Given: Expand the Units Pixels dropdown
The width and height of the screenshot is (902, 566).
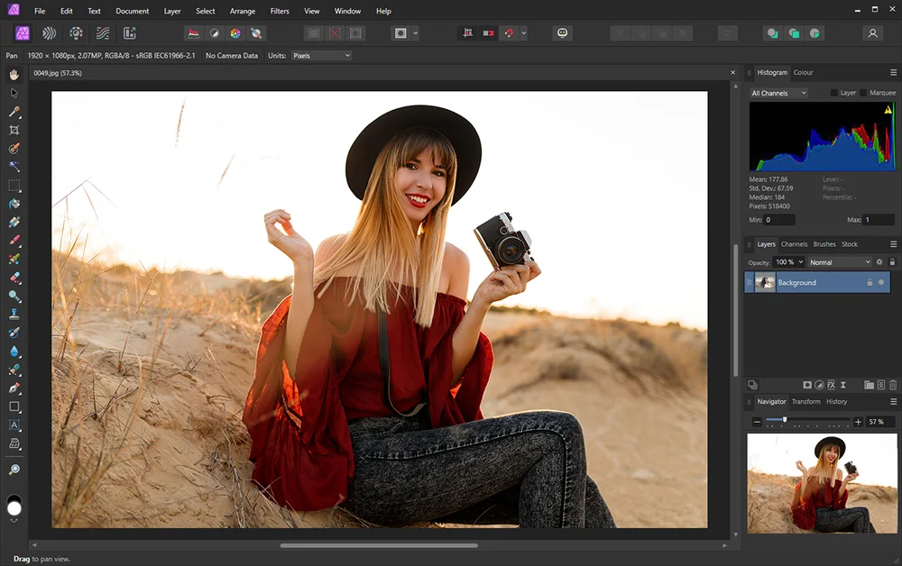Looking at the screenshot, I should (x=320, y=56).
